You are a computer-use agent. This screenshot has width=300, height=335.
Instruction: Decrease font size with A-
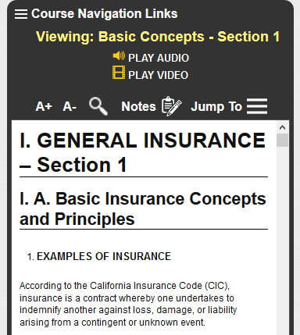(70, 106)
